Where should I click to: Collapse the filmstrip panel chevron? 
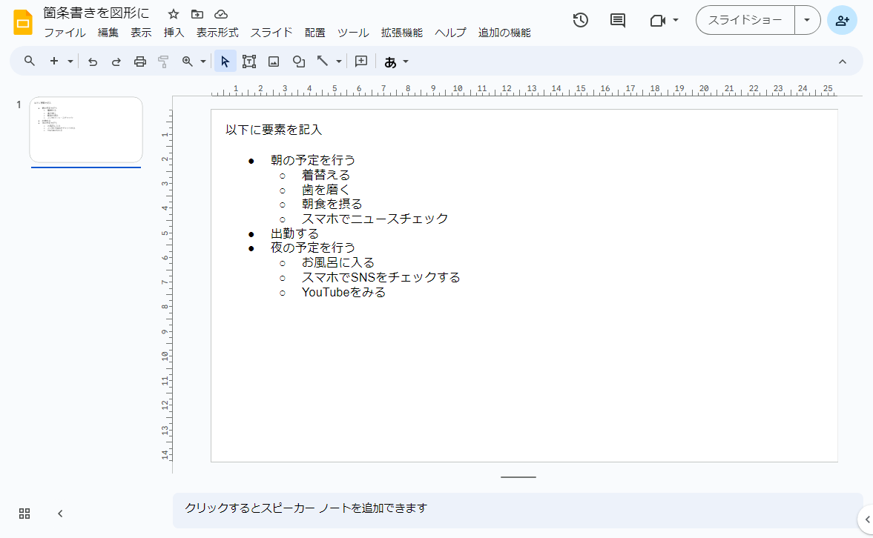click(60, 514)
